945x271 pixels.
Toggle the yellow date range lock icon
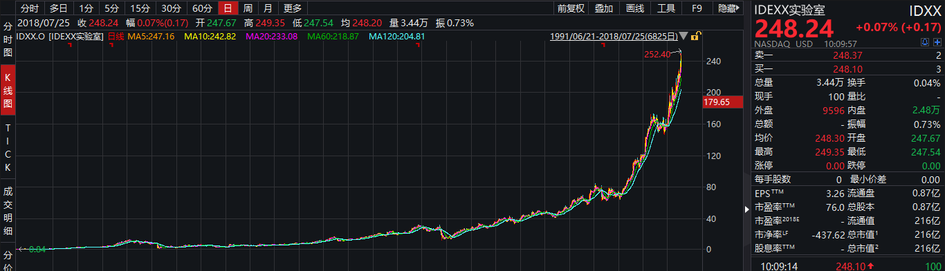(695, 36)
